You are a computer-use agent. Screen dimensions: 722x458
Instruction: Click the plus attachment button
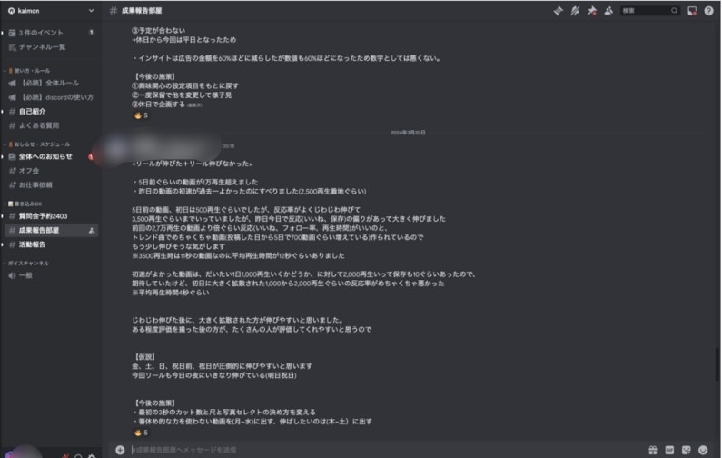click(120, 450)
